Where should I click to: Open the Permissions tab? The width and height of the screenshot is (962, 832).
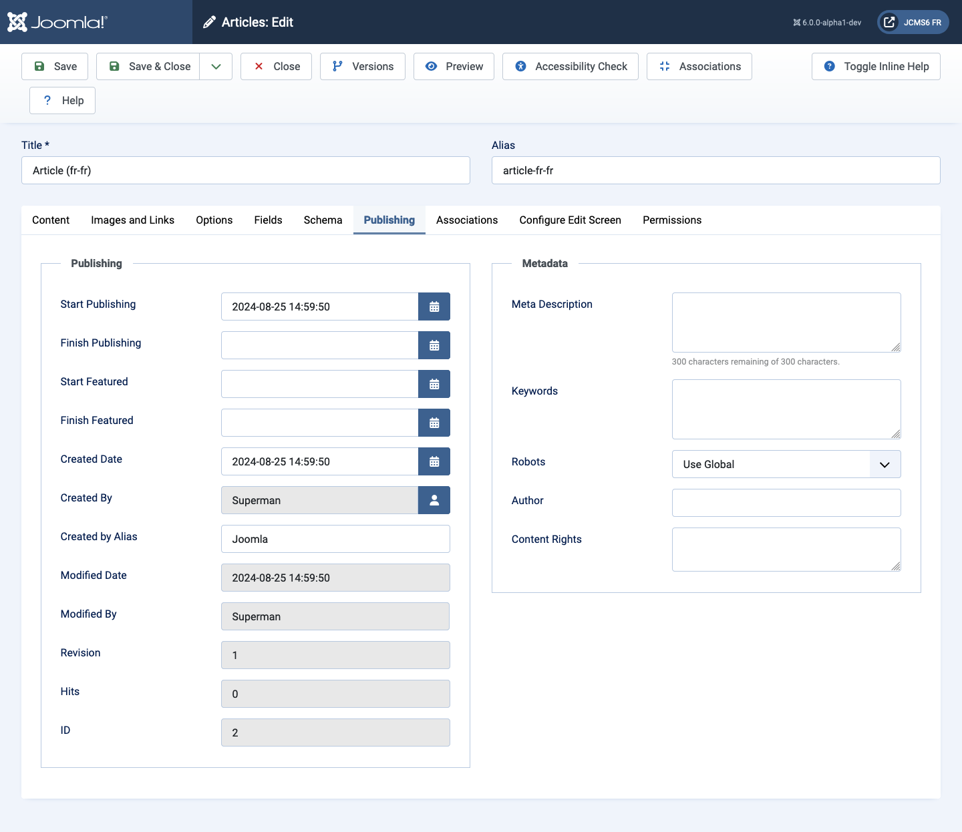[672, 220]
